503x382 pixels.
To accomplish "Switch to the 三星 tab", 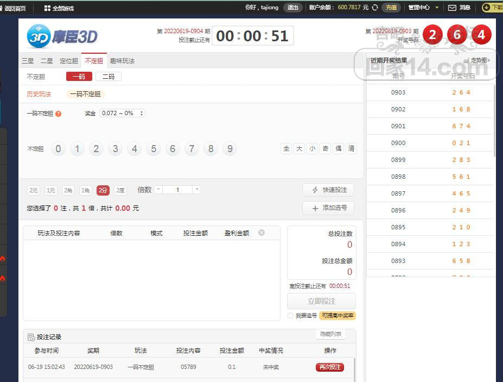I will [x=27, y=61].
